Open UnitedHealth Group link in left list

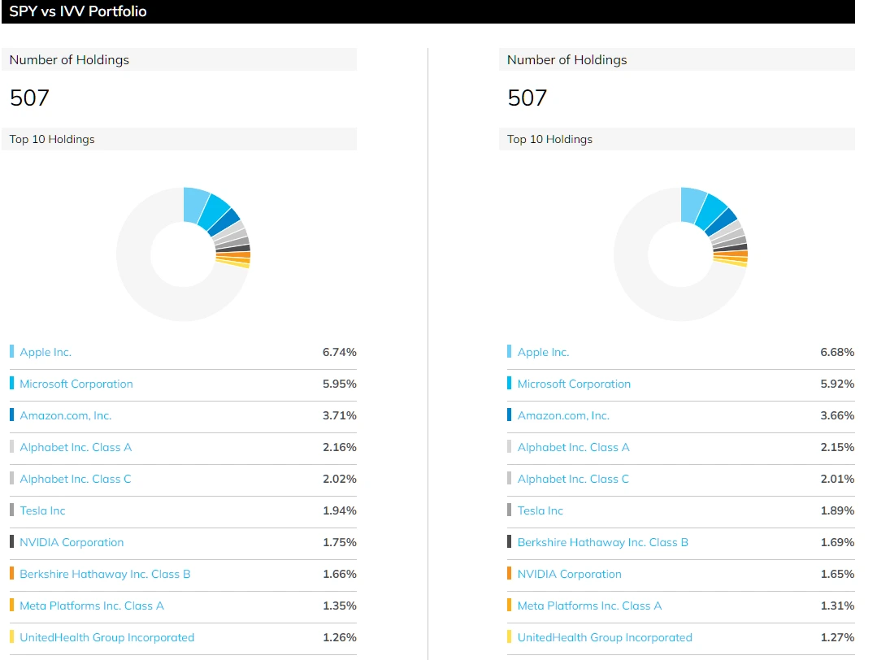coord(106,637)
